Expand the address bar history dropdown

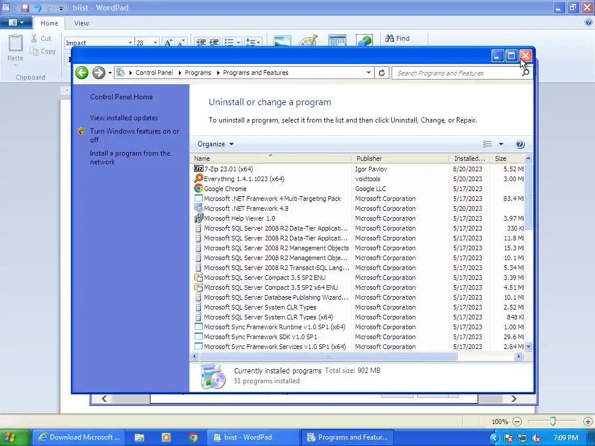pos(368,73)
